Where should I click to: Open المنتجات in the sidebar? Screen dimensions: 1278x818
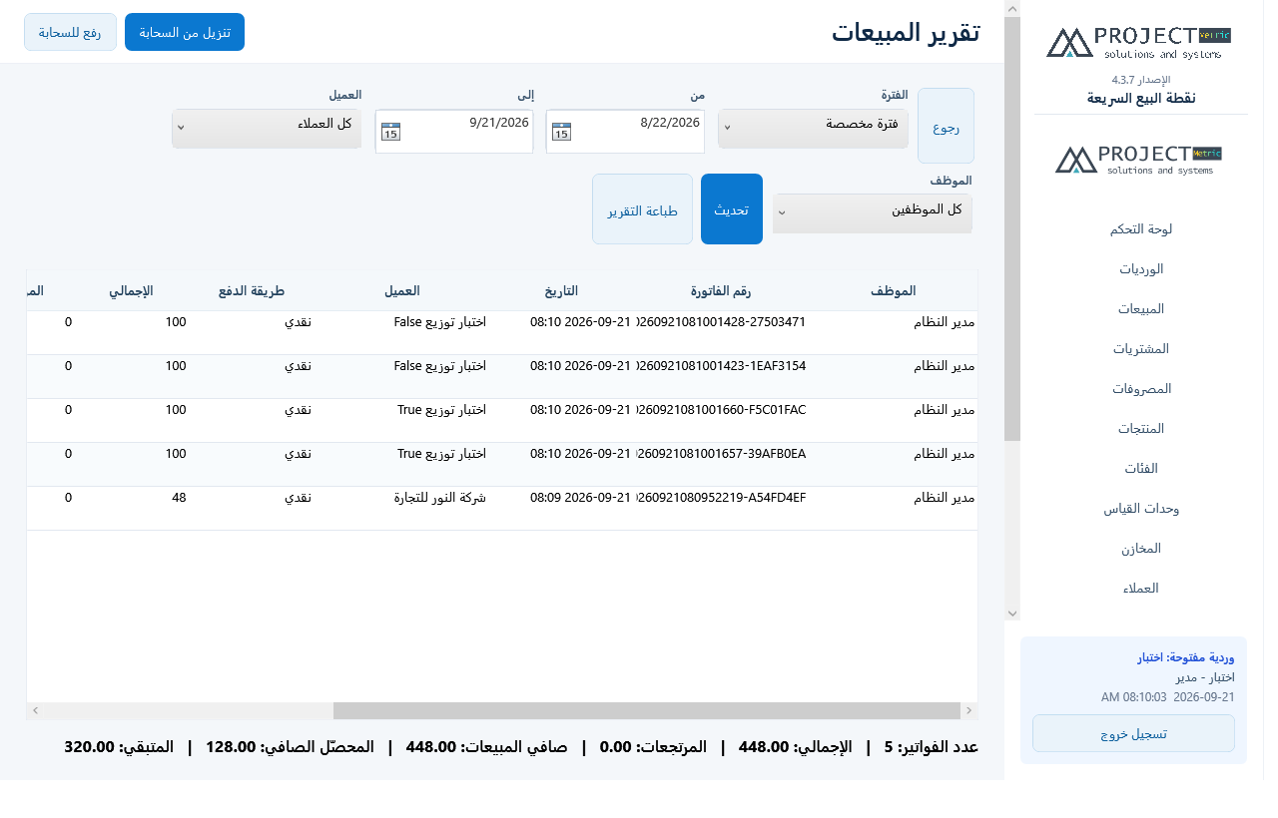[x=1141, y=428]
